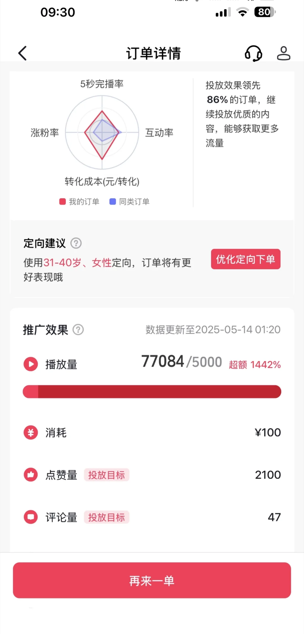This screenshot has width=304, height=634.
Task: Tap the 消耗 yen icon
Action: [31, 432]
